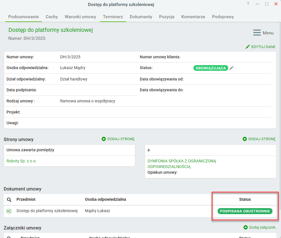Select 'Dostęp do platformy szkoleniowej' document row text
Screen dimensions: 281x238
(47, 211)
